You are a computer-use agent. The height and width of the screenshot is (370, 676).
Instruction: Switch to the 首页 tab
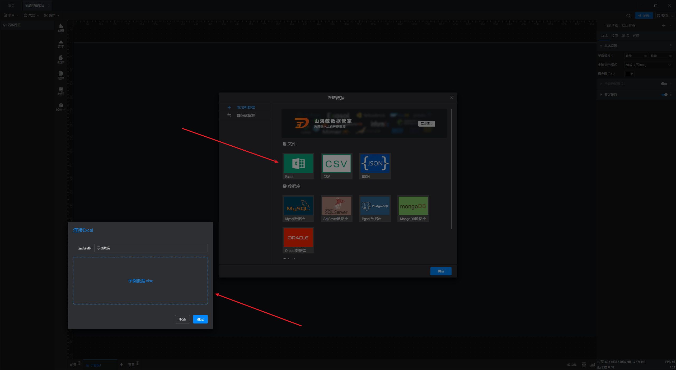click(11, 6)
